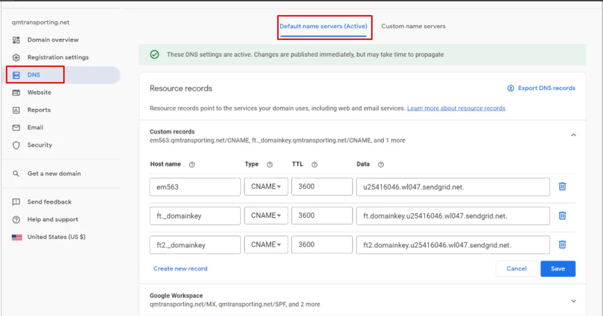Go to the Website section

coord(39,93)
